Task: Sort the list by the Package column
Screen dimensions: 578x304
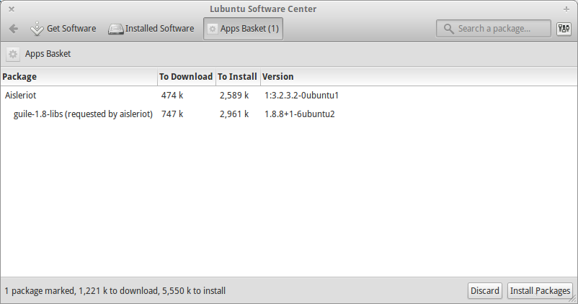Action: point(78,77)
